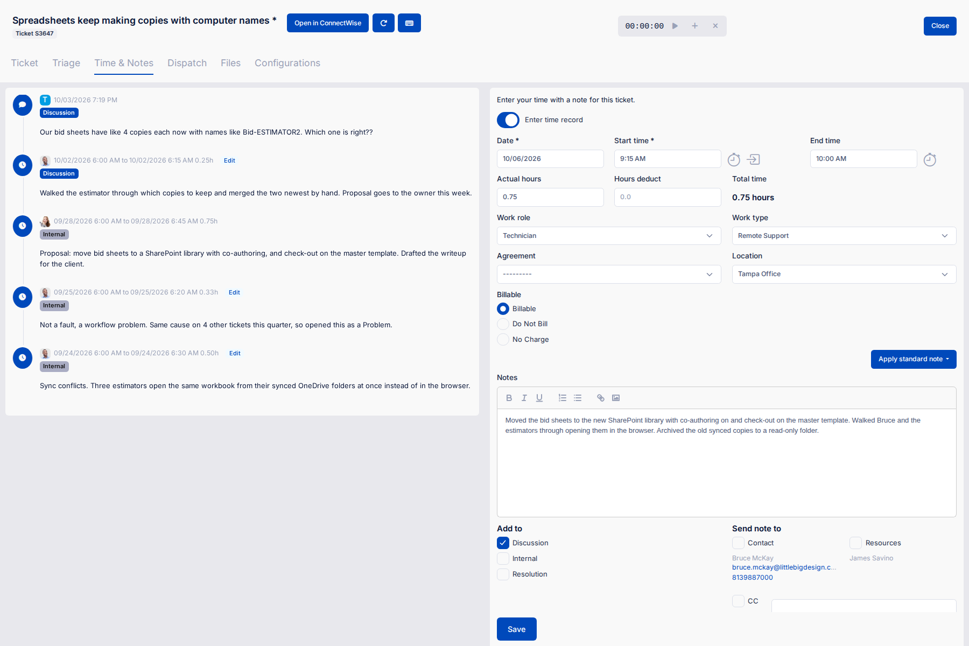Check the Internal checkbox under Add to
The width and height of the screenshot is (969, 646).
[503, 559]
